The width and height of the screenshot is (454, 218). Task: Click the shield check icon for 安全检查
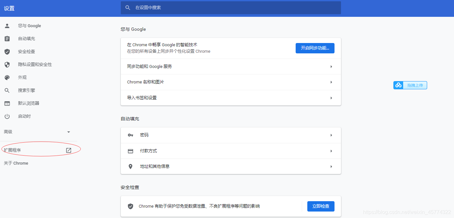(x=7, y=52)
